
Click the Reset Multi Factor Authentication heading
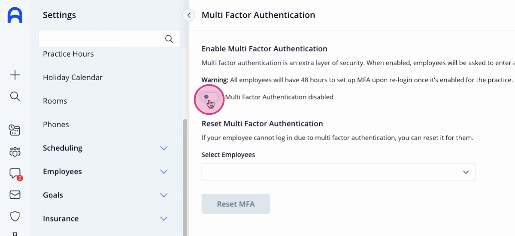[262, 124]
